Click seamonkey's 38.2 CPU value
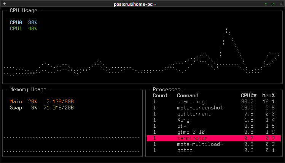Screen dimensions: 285x163 point(247,102)
